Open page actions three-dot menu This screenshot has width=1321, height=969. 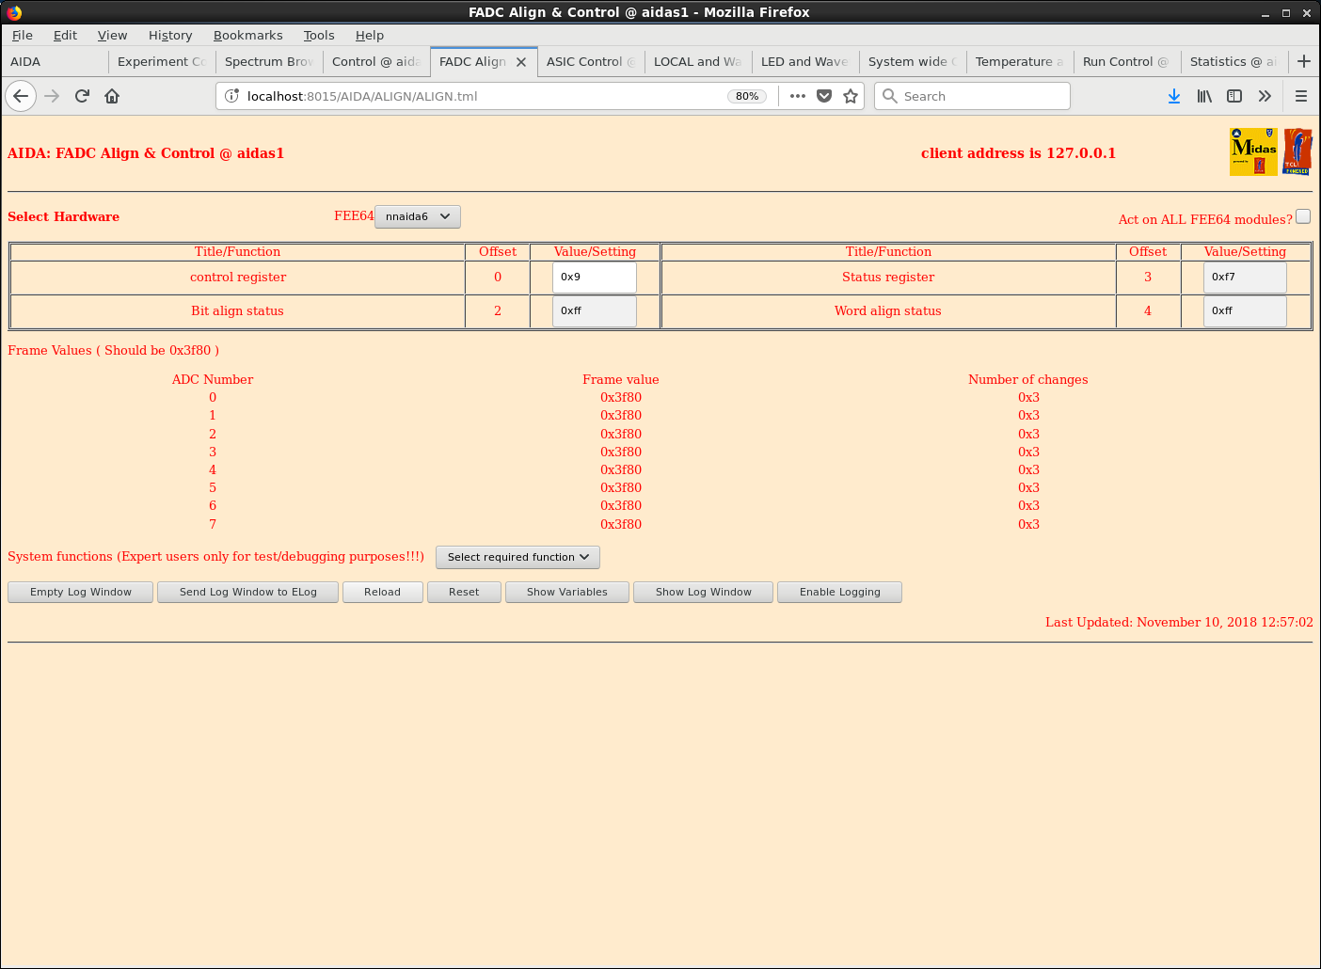(x=798, y=96)
